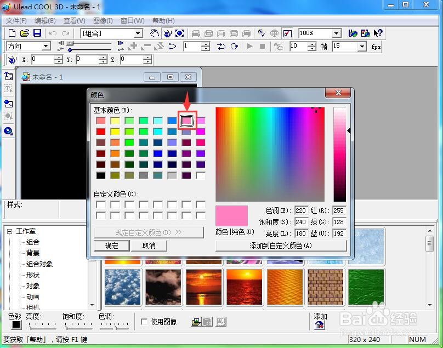Toggle the 使用图像 checkbox

click(x=144, y=322)
